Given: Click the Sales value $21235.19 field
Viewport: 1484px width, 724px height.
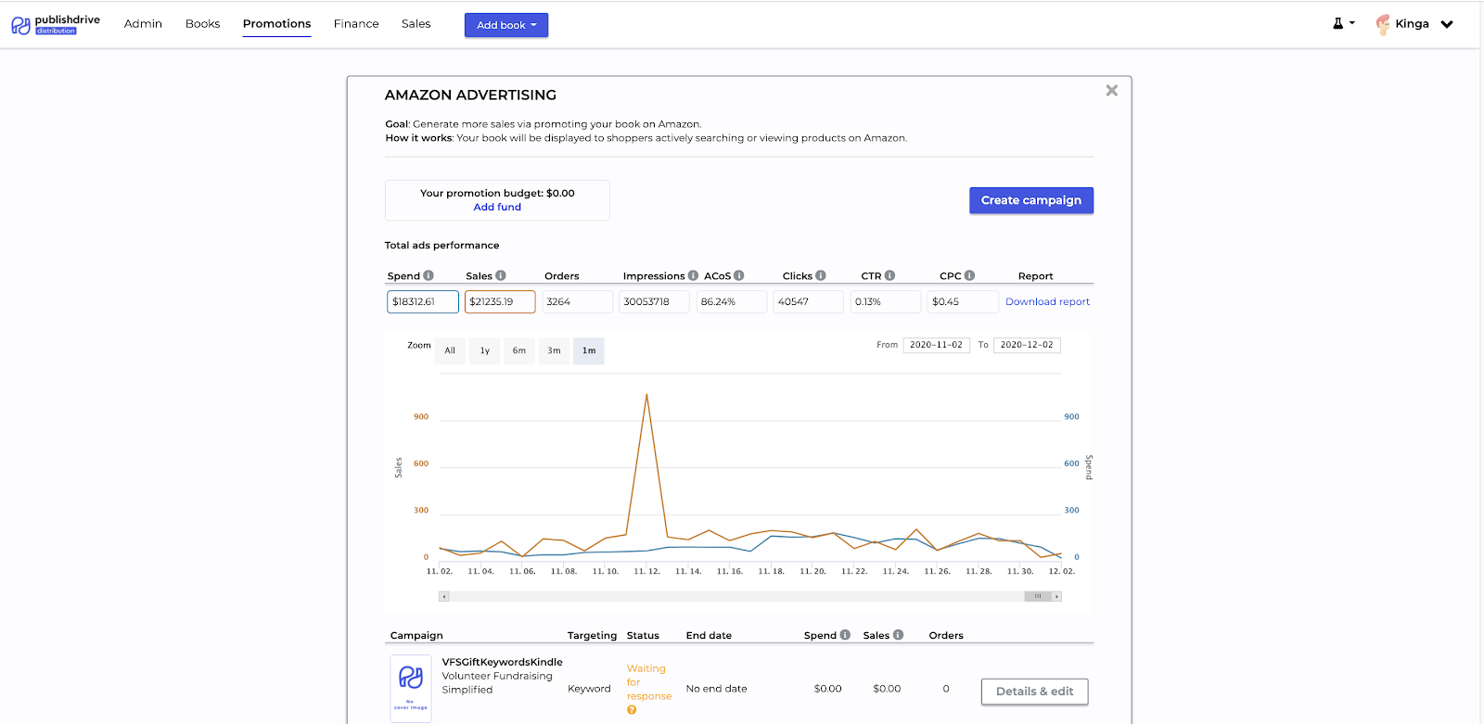Looking at the screenshot, I should 500,301.
